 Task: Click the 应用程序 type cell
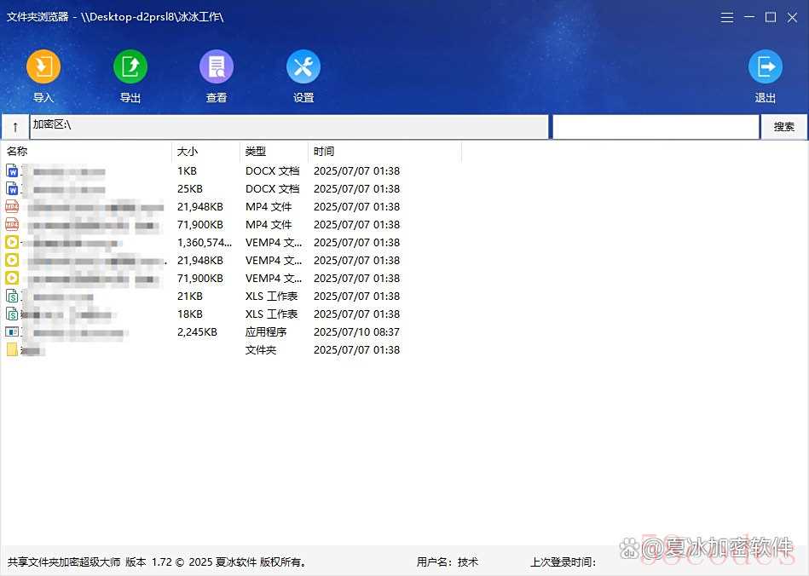point(266,332)
